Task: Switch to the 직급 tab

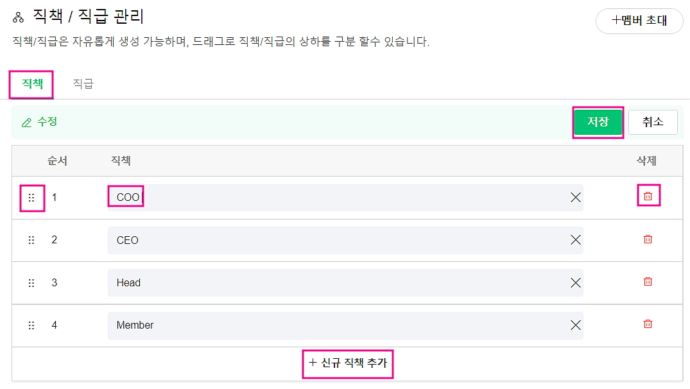Action: click(x=83, y=83)
